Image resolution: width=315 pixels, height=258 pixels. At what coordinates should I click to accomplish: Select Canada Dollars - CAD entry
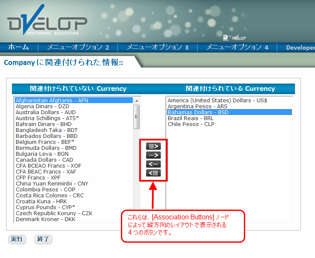44,160
